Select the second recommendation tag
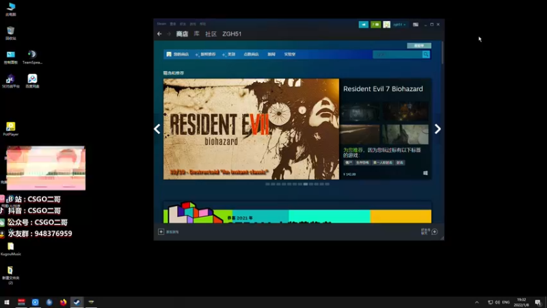The image size is (547, 308). [362, 162]
